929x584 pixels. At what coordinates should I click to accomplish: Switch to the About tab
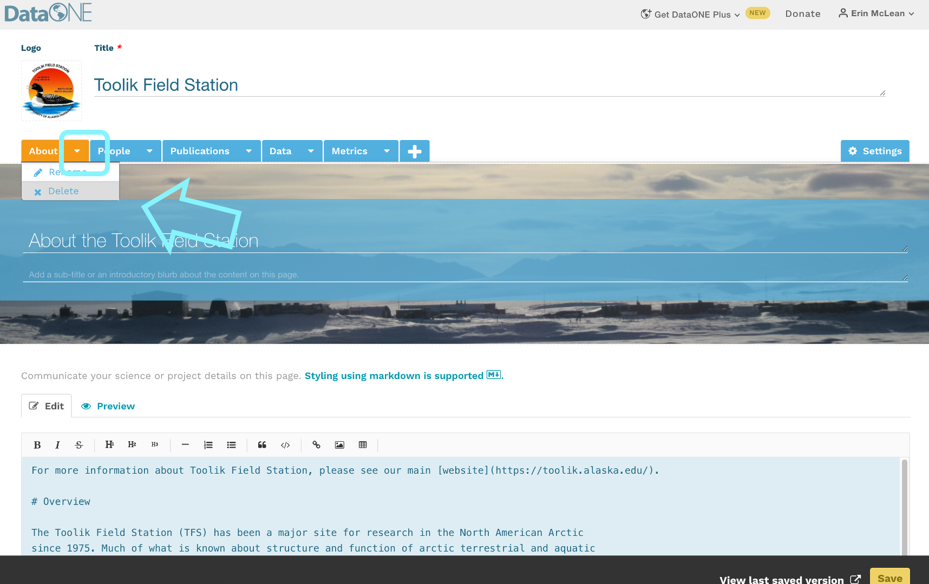tap(43, 151)
